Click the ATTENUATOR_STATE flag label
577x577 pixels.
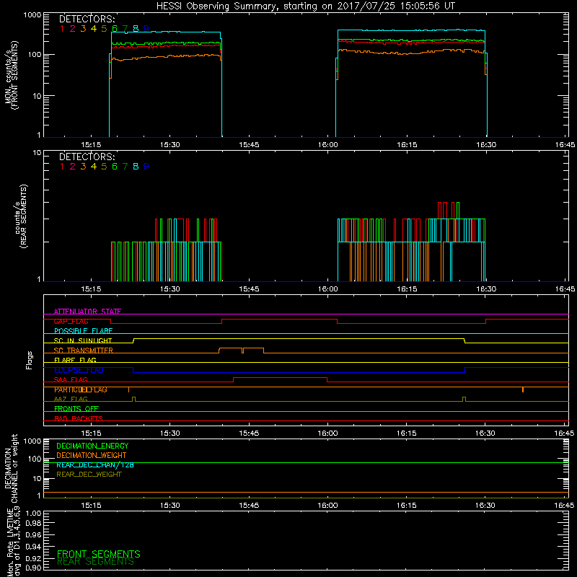(x=87, y=312)
